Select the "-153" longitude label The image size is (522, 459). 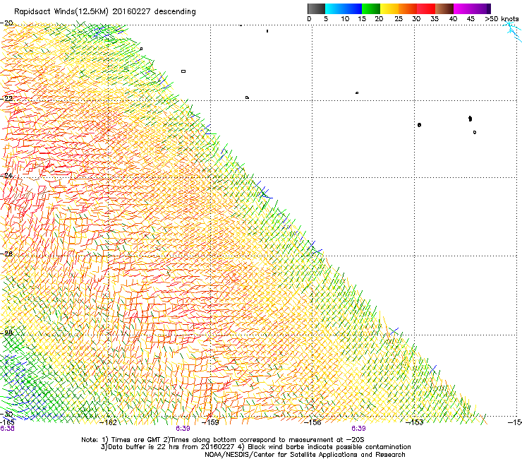[x=415, y=422]
